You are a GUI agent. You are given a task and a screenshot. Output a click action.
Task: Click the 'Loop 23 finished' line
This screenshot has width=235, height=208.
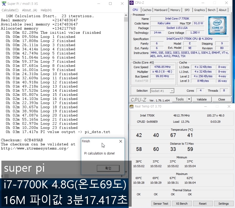pos(42,128)
